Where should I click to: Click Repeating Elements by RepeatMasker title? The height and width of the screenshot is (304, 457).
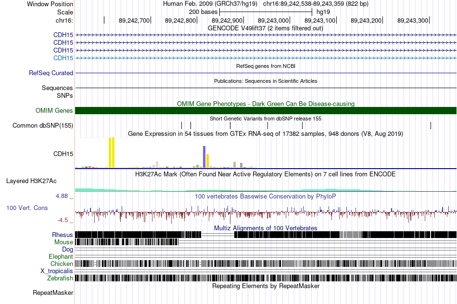[x=266, y=286]
